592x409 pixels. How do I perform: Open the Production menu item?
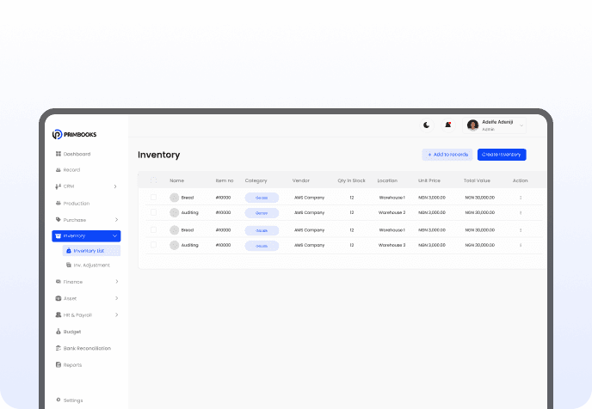[x=73, y=203]
